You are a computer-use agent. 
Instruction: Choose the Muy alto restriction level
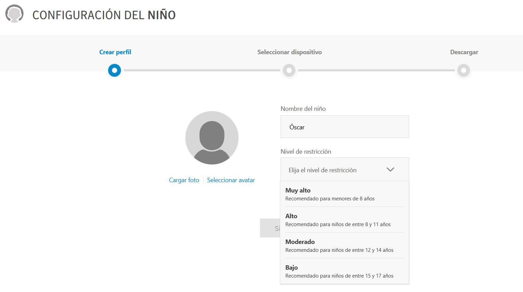[x=345, y=194]
